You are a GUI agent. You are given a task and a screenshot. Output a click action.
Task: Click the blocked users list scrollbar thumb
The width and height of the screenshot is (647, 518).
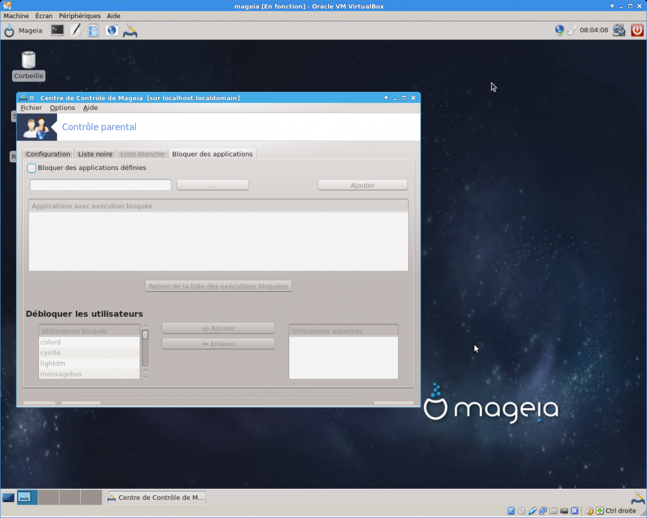pos(145,334)
